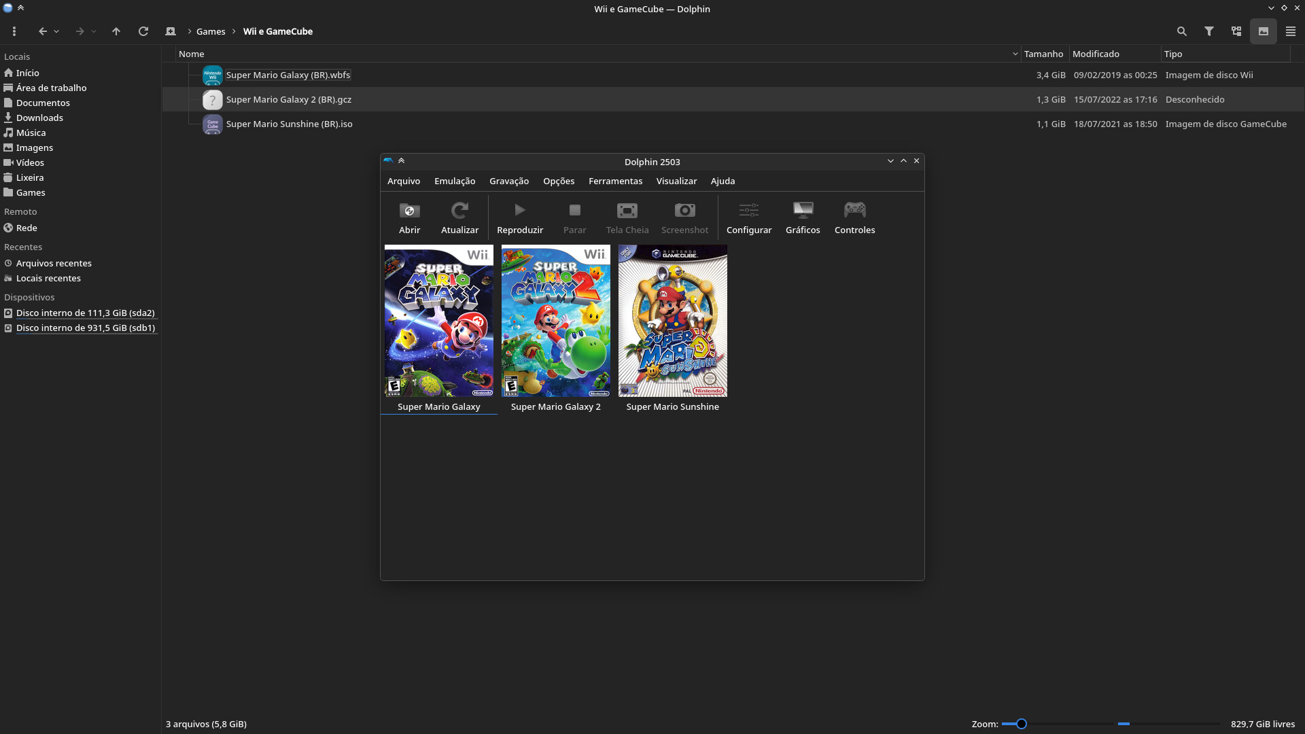Select Super Mario Sunshine (BR).iso file
1305x734 pixels.
[x=290, y=124]
